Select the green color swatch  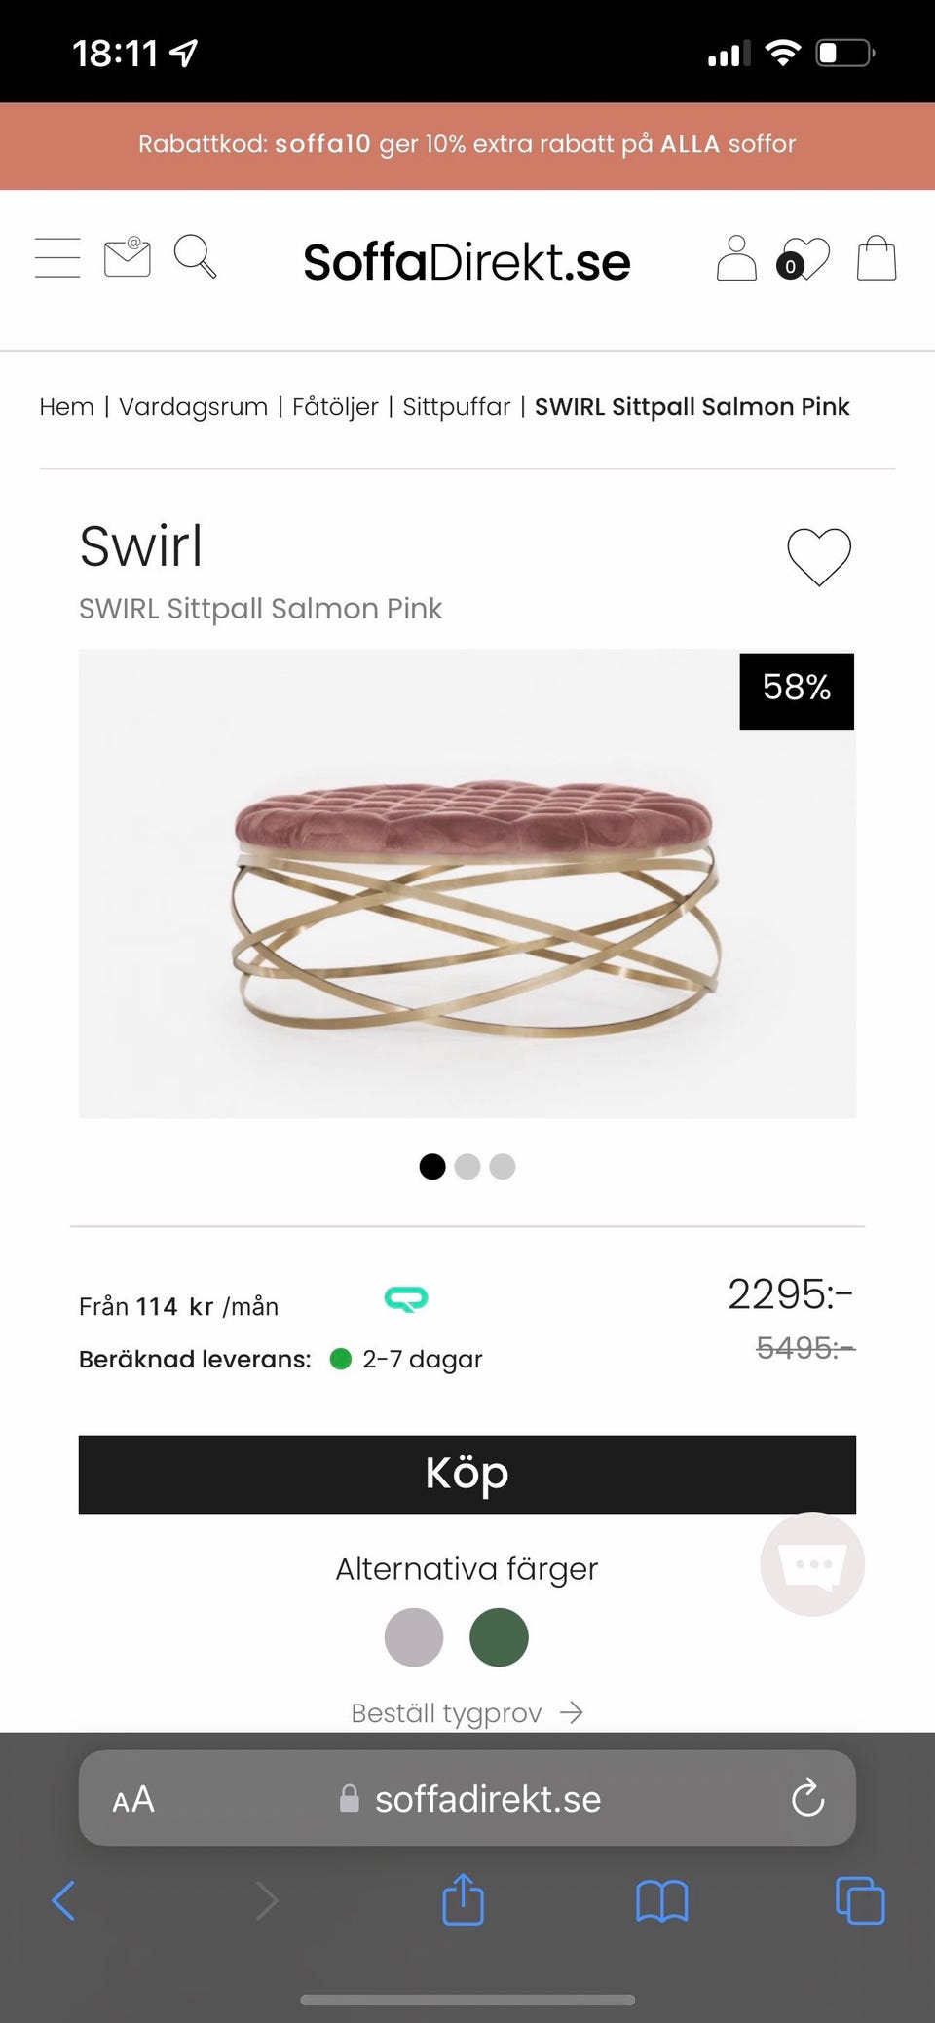[x=499, y=1637]
